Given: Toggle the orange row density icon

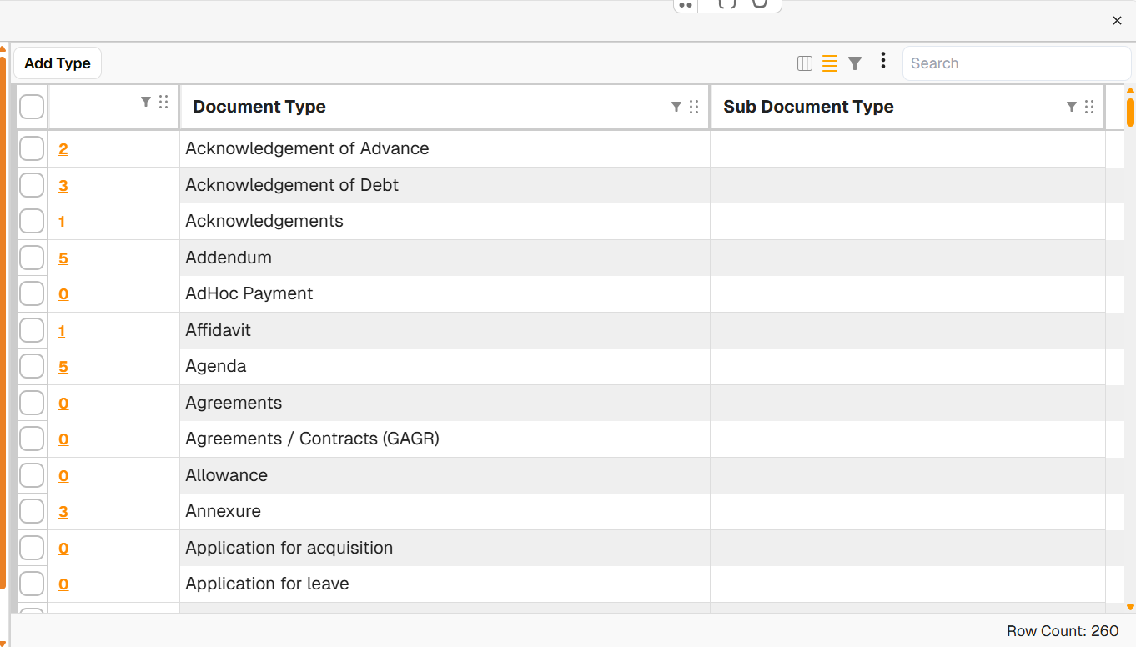Looking at the screenshot, I should coord(830,63).
